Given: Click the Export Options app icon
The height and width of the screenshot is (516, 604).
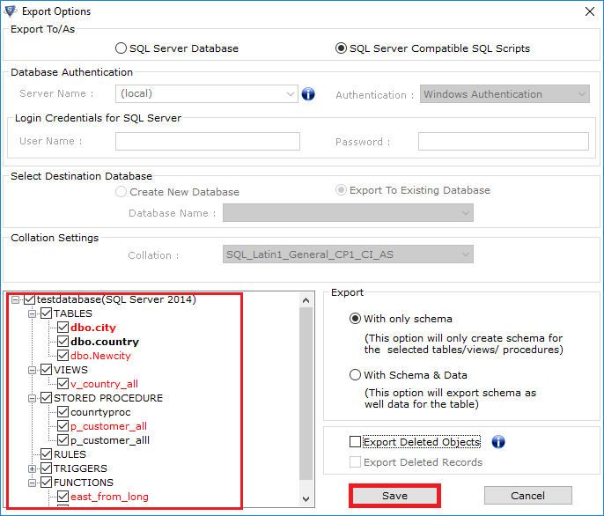Looking at the screenshot, I should (x=10, y=11).
